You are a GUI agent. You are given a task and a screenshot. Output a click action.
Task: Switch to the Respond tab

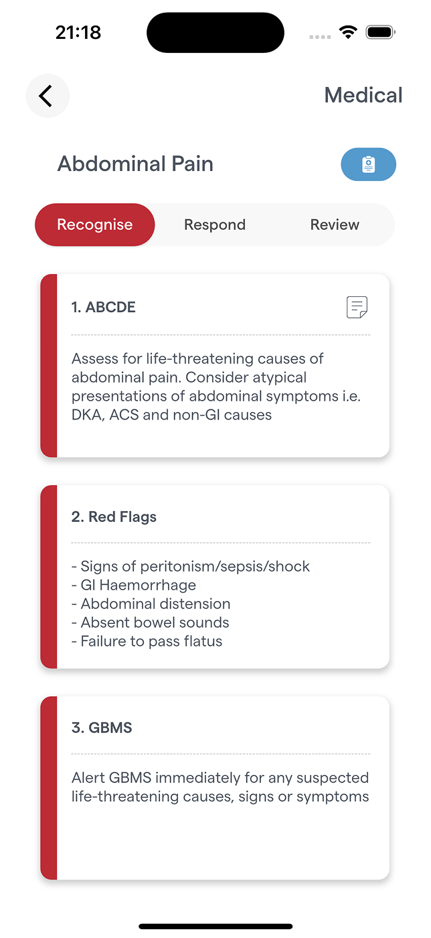coord(215,225)
